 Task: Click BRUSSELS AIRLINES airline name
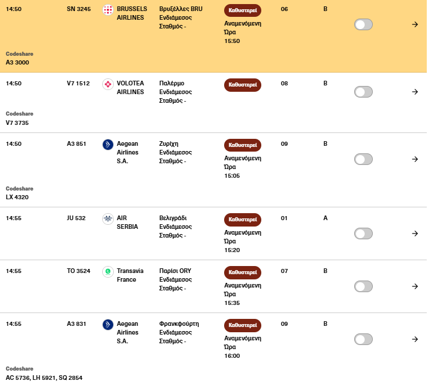click(132, 13)
